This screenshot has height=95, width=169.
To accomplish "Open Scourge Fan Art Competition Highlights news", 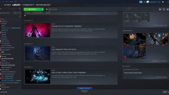I will coord(67,26).
